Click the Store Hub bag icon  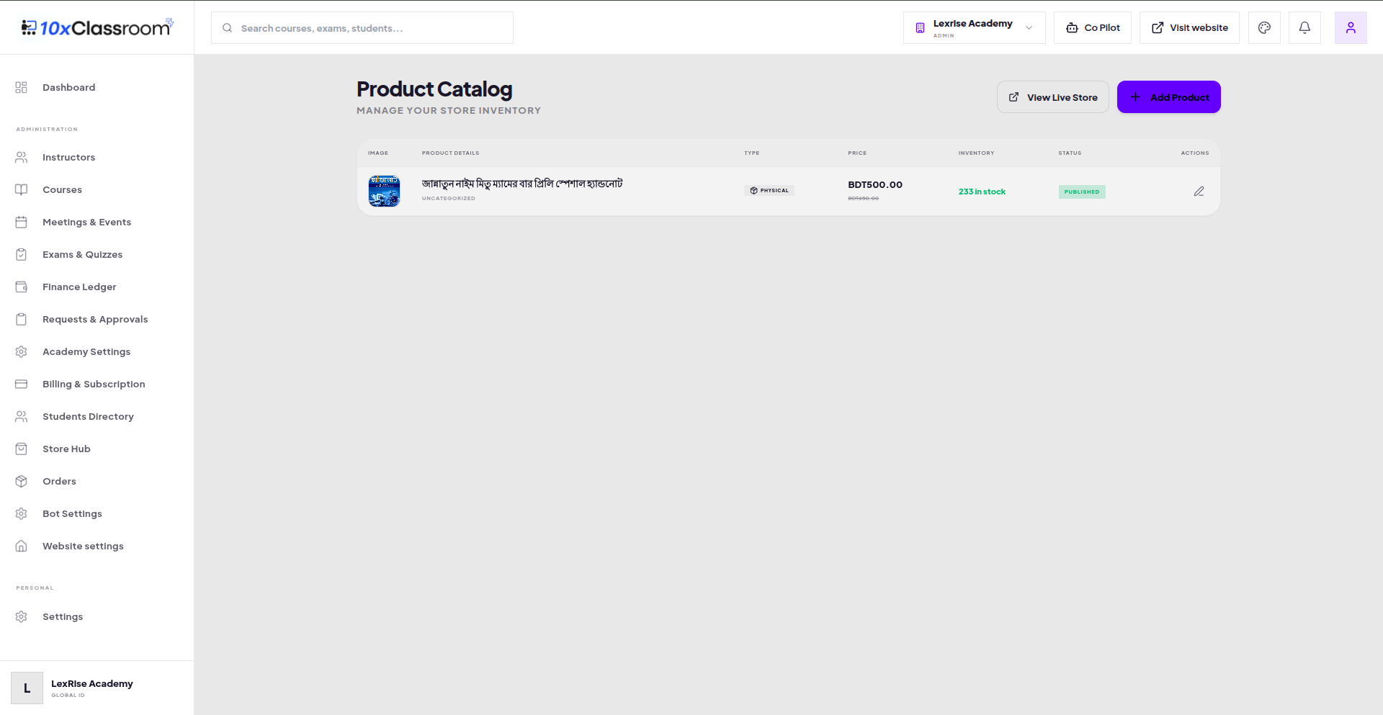[x=22, y=449]
